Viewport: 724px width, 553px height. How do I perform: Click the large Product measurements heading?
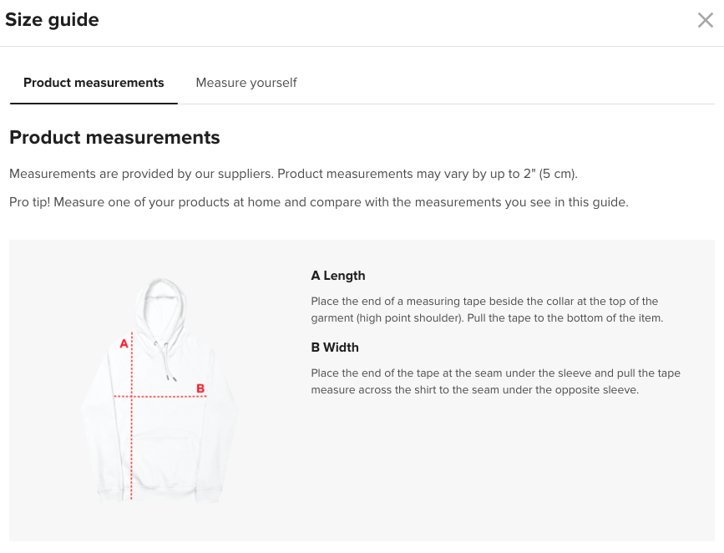pos(114,138)
